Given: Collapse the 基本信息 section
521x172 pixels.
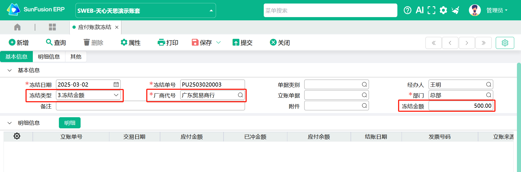Looking at the screenshot, I should click(9, 70).
